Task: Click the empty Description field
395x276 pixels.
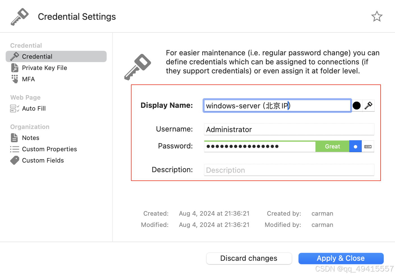Action: [289, 170]
